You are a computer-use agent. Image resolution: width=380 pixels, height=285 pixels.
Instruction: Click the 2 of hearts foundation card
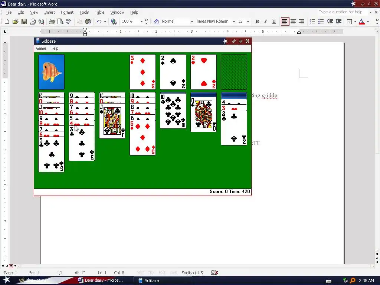(204, 72)
